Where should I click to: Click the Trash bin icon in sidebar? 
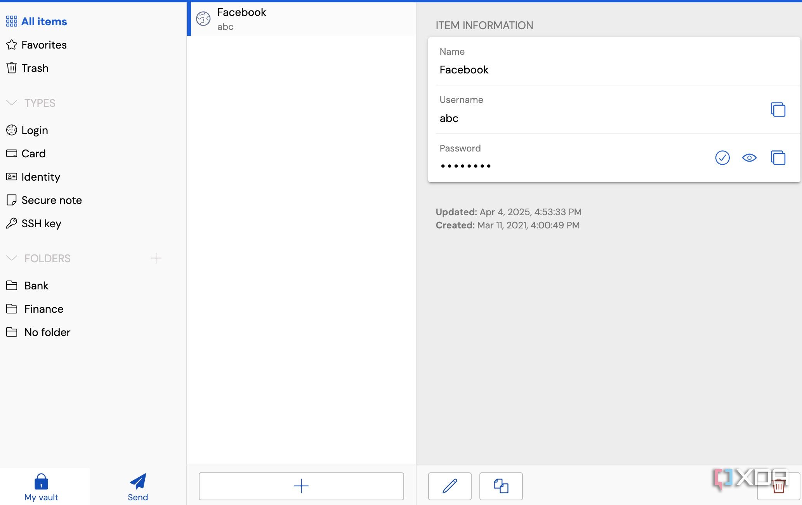(12, 68)
